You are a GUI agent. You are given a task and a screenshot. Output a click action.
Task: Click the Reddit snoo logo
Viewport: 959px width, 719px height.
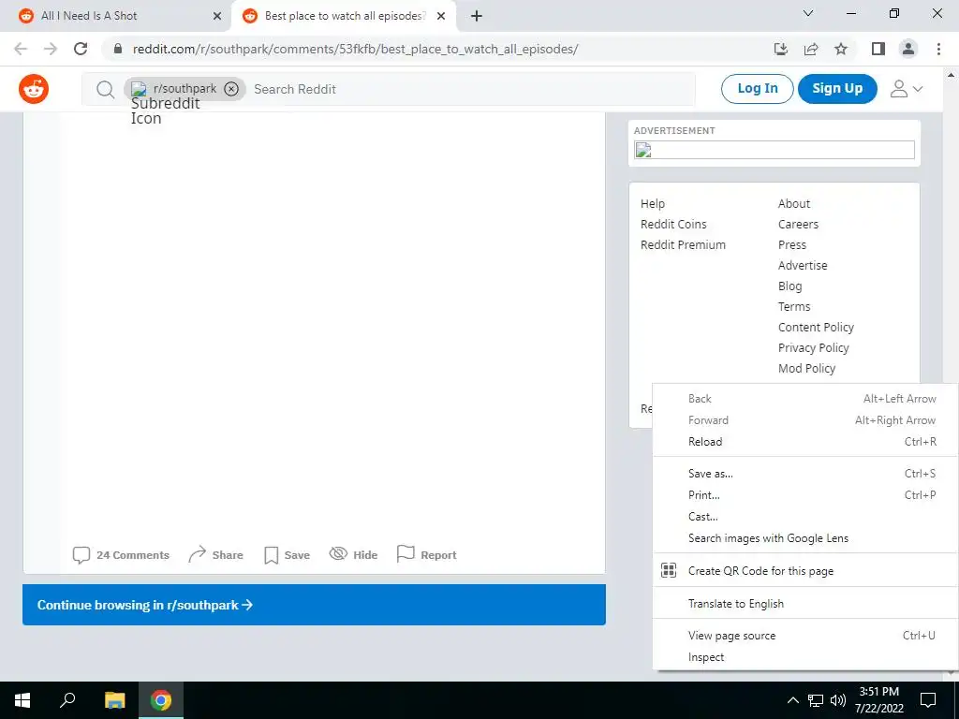pyautogui.click(x=34, y=89)
